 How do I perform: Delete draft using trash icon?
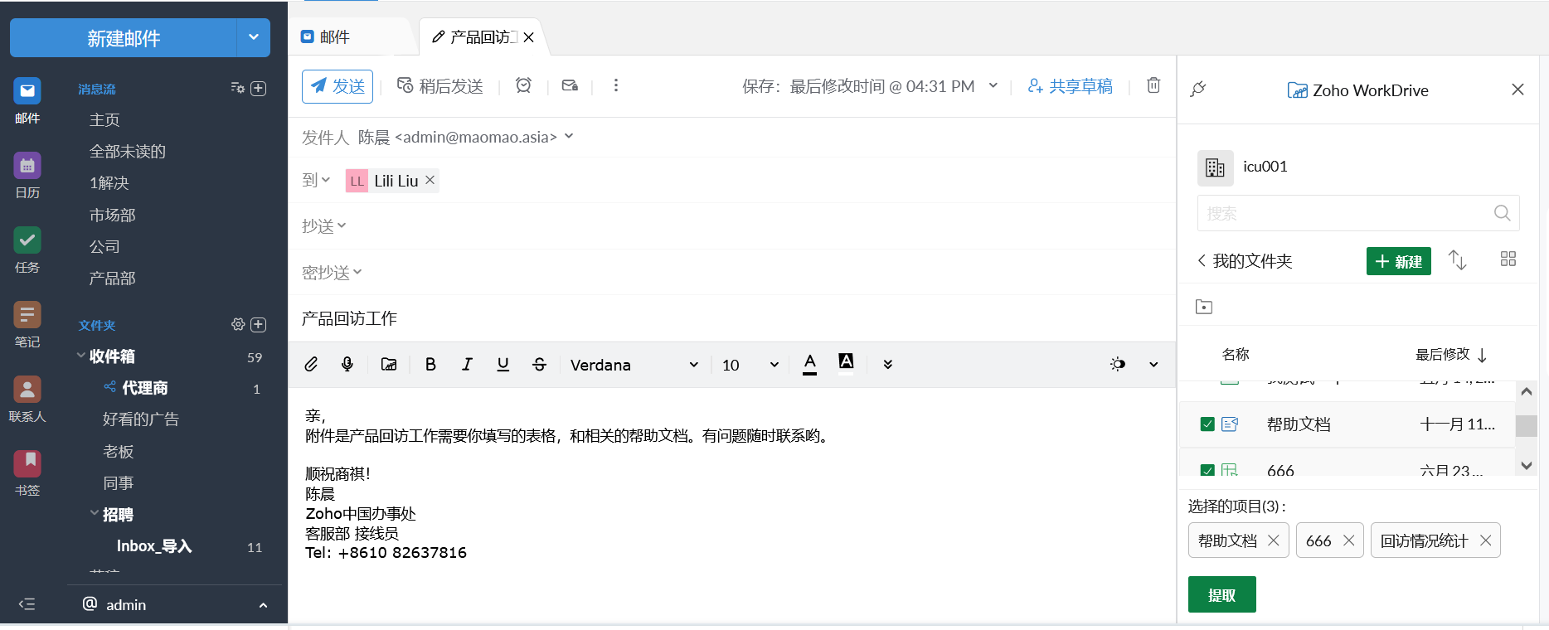point(1153,85)
